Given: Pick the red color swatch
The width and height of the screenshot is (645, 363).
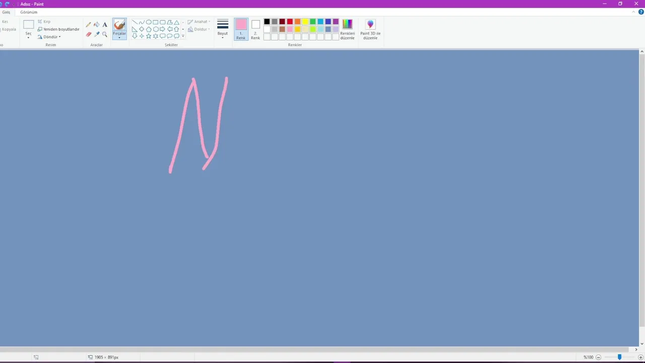Looking at the screenshot, I should [x=290, y=21].
